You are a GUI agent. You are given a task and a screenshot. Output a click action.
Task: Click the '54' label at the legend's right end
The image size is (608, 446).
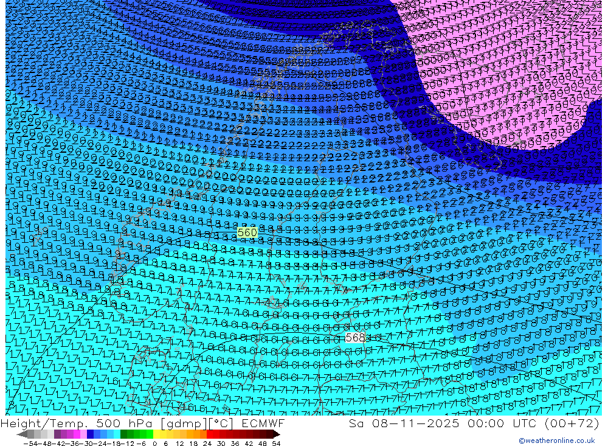(x=276, y=444)
